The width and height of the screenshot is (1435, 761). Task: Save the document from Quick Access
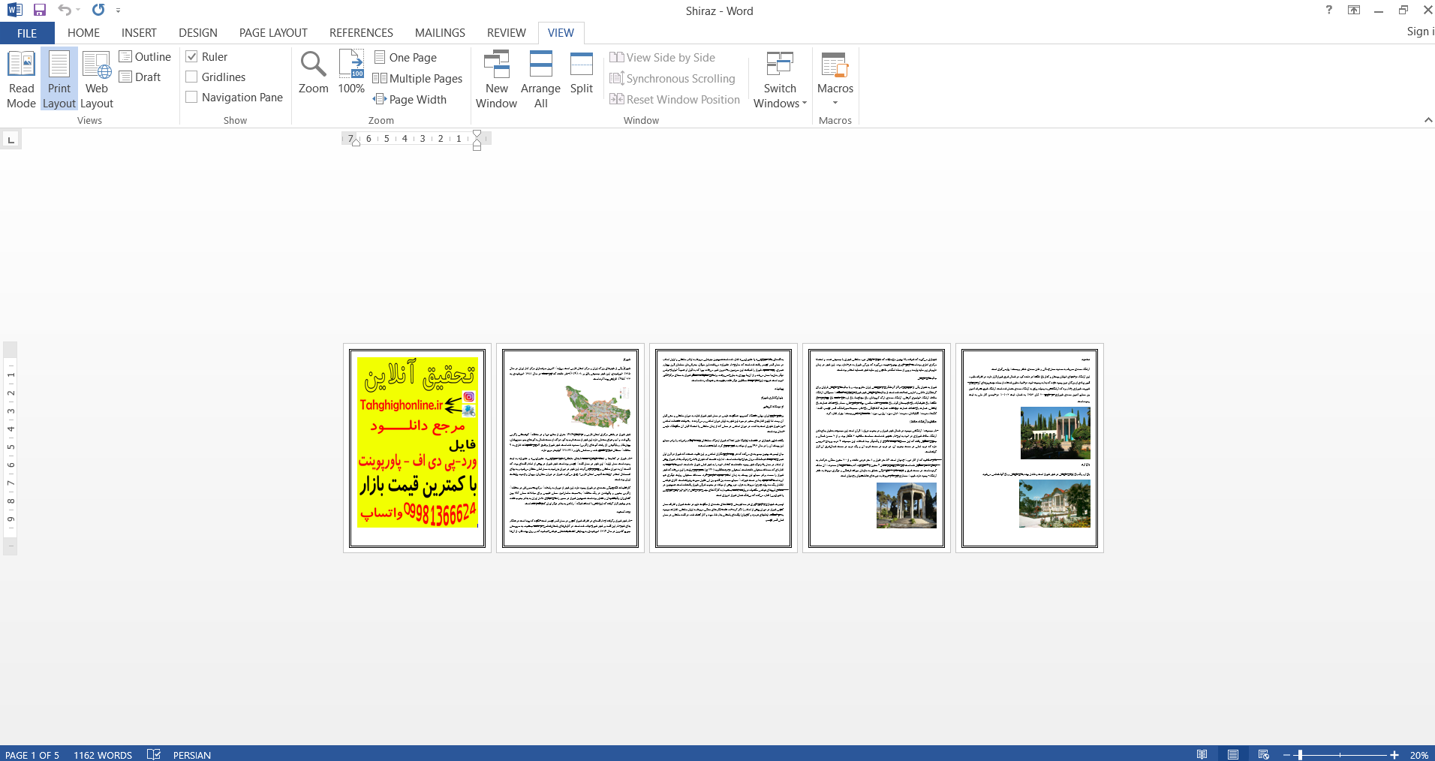pos(40,11)
